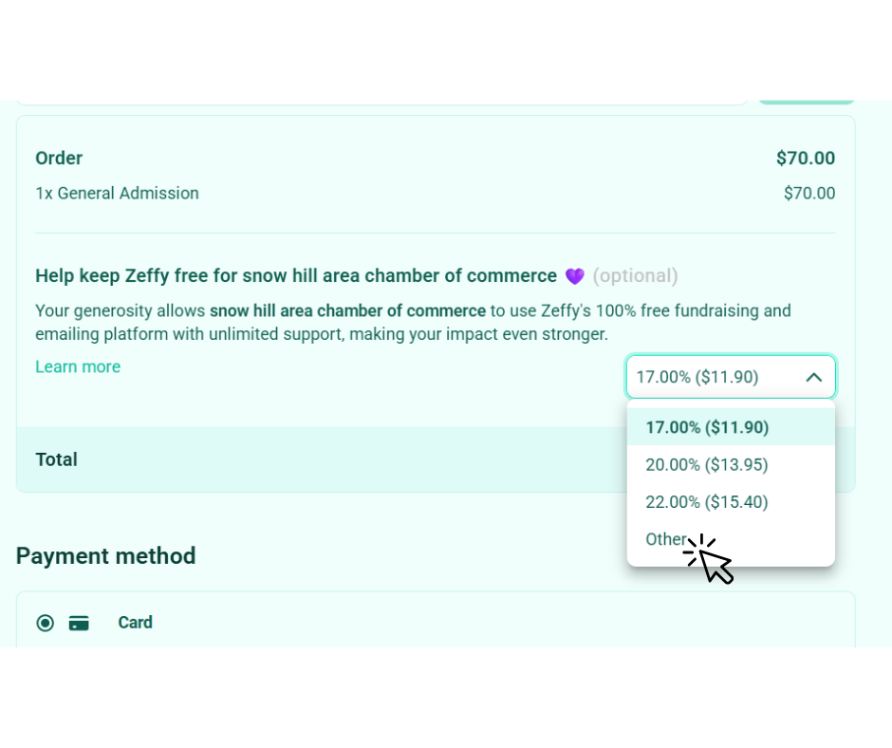Click the Payment method heading
This screenshot has width=892, height=748.
click(x=106, y=555)
